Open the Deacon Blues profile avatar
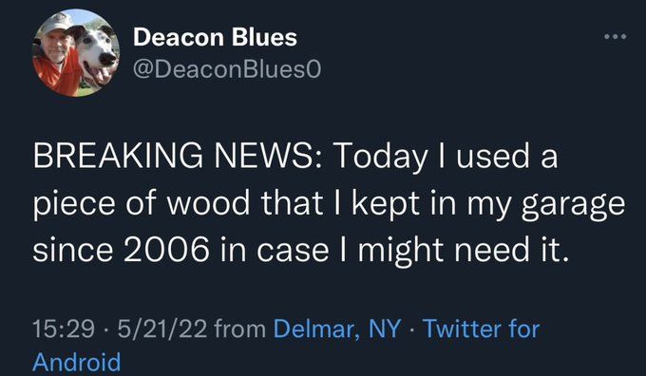Viewport: 646px width, 376px height. click(x=76, y=53)
